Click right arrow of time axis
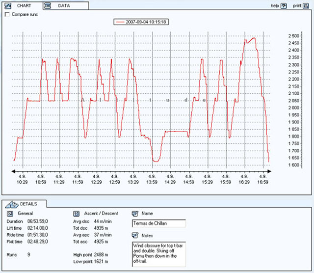This screenshot has height=273, width=314. (269, 171)
